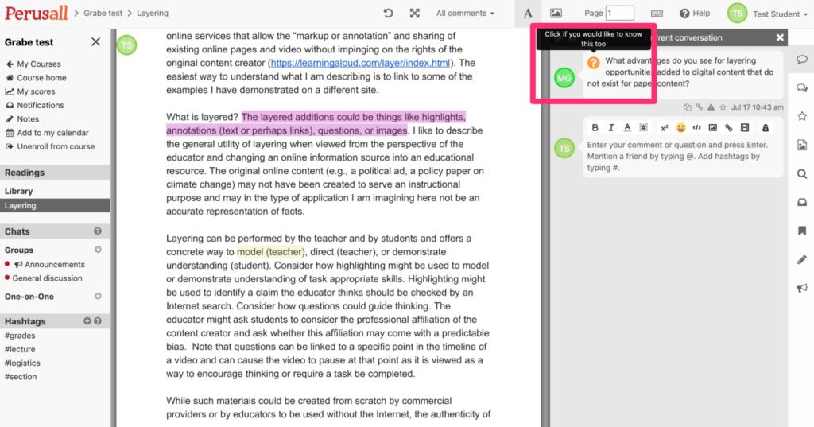Add a new group with plus icon
This screenshot has height=427, width=814.
pyautogui.click(x=98, y=250)
